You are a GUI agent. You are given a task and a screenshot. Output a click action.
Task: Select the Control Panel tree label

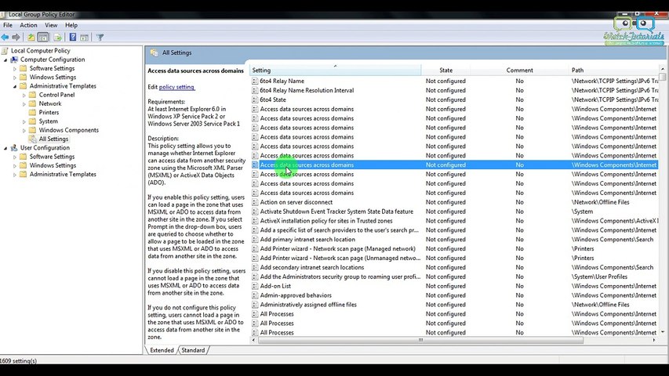pos(56,95)
